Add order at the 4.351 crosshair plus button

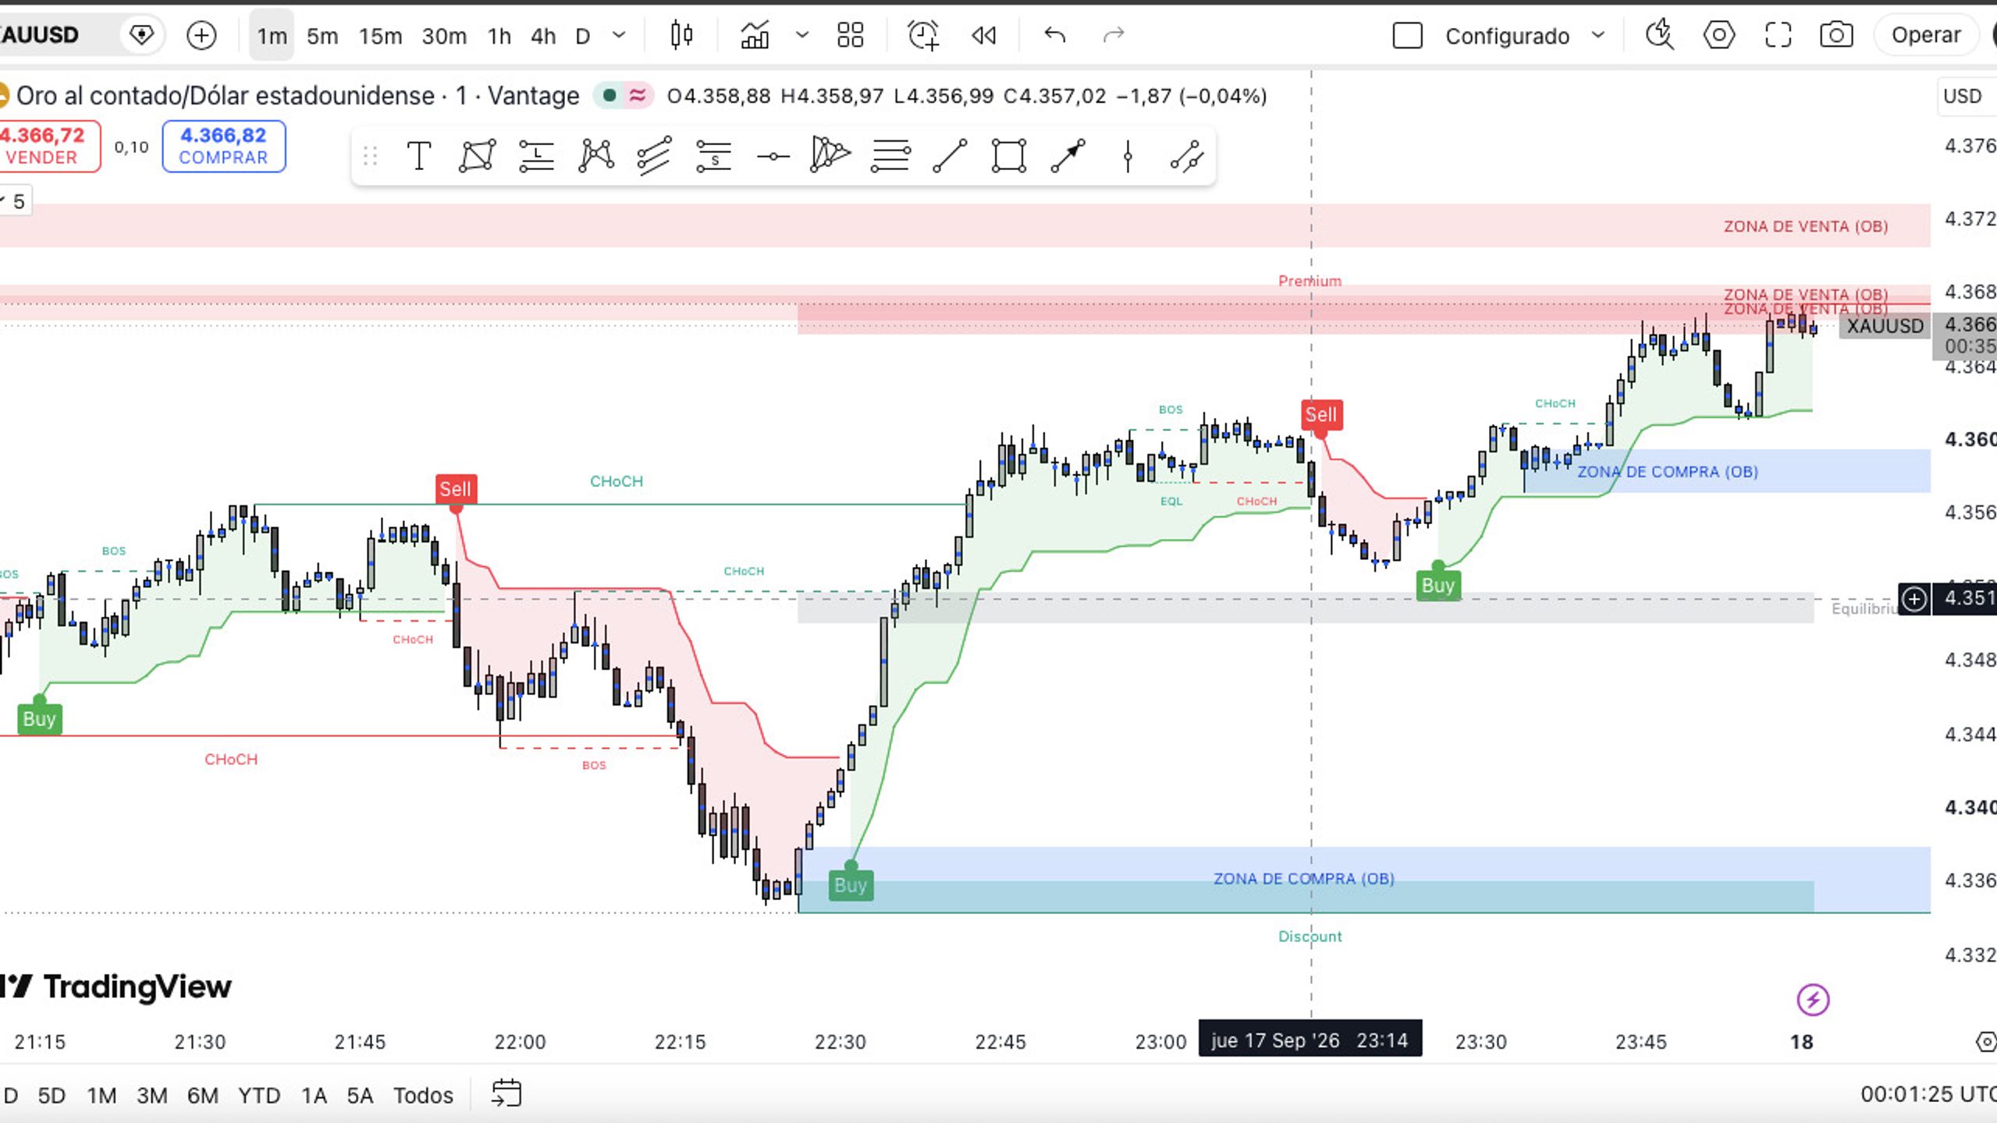[x=1914, y=599]
